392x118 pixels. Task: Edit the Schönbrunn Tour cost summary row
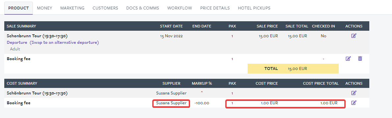(354, 93)
